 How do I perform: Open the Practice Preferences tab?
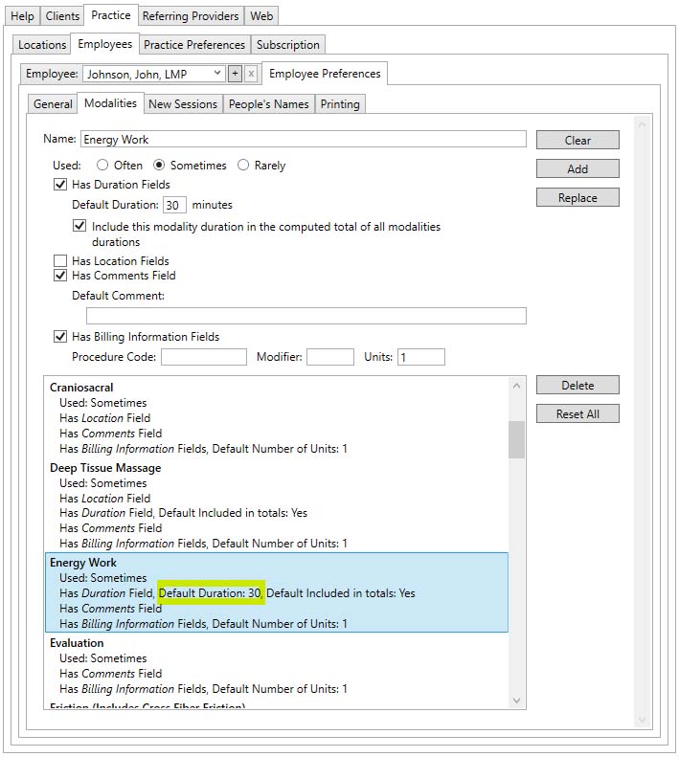point(194,45)
